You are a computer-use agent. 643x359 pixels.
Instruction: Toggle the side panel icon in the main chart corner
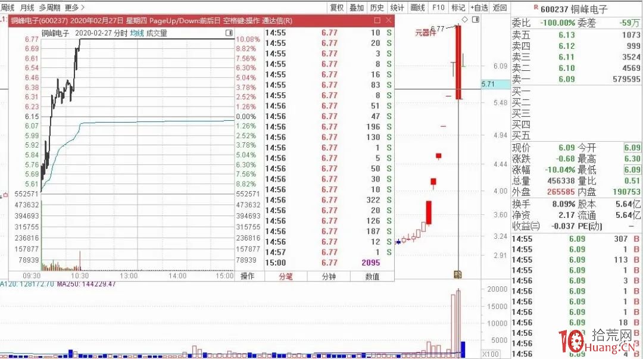coord(475,19)
